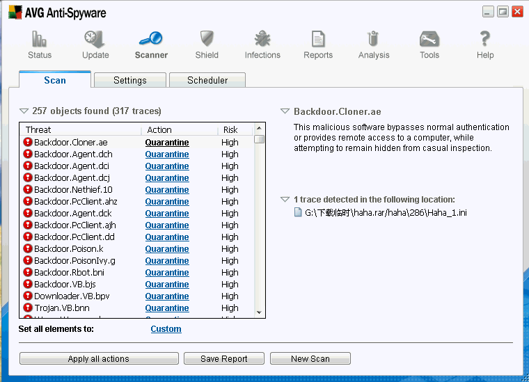Start a New Scan
Image resolution: width=529 pixels, height=382 pixels.
[x=310, y=358]
